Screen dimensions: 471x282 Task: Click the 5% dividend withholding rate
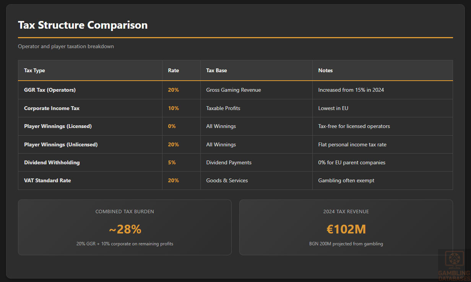pyautogui.click(x=172, y=162)
